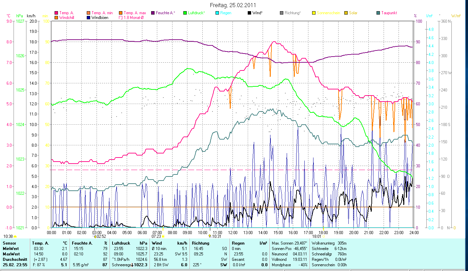Screen dimensions: 468x271
Task: Click the Solar legend swatch
Action: [x=346, y=13]
